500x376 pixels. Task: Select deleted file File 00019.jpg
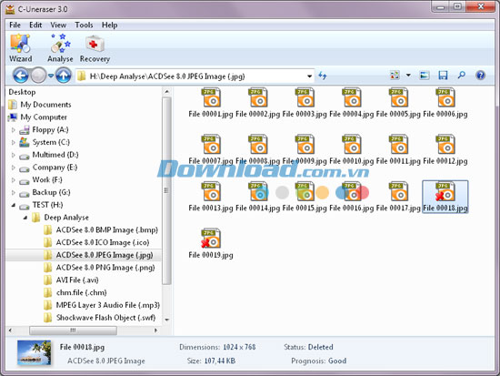point(211,243)
